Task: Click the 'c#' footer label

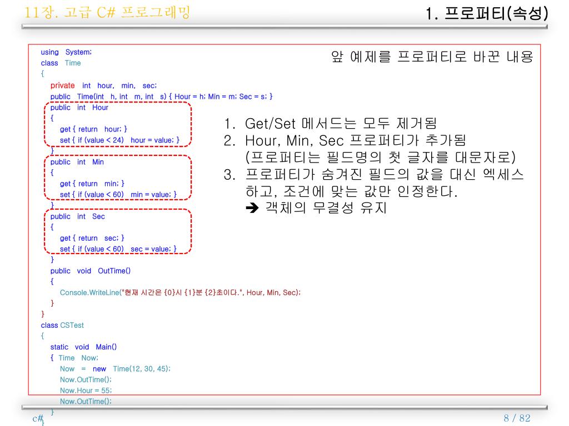Action: [x=38, y=418]
